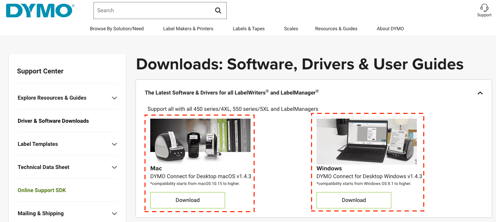Click the Windows laptop image
The height and width of the screenshot is (222, 496).
pyautogui.click(x=366, y=141)
